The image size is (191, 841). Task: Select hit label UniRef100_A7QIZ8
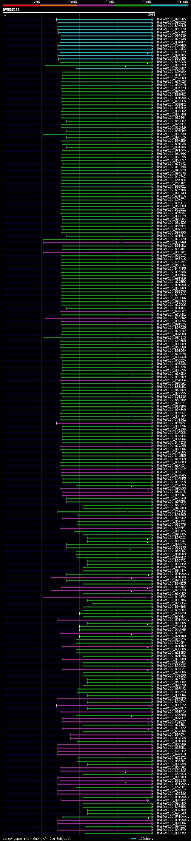(171, 239)
